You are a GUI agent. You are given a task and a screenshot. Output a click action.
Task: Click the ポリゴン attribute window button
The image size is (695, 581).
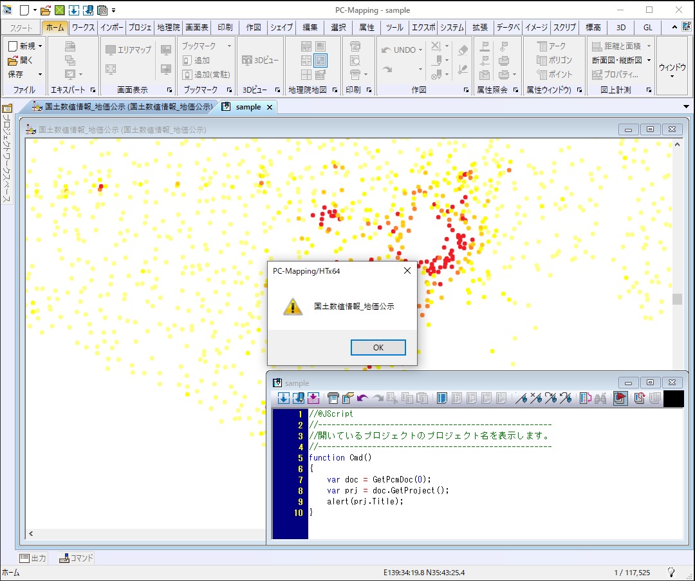click(x=555, y=60)
